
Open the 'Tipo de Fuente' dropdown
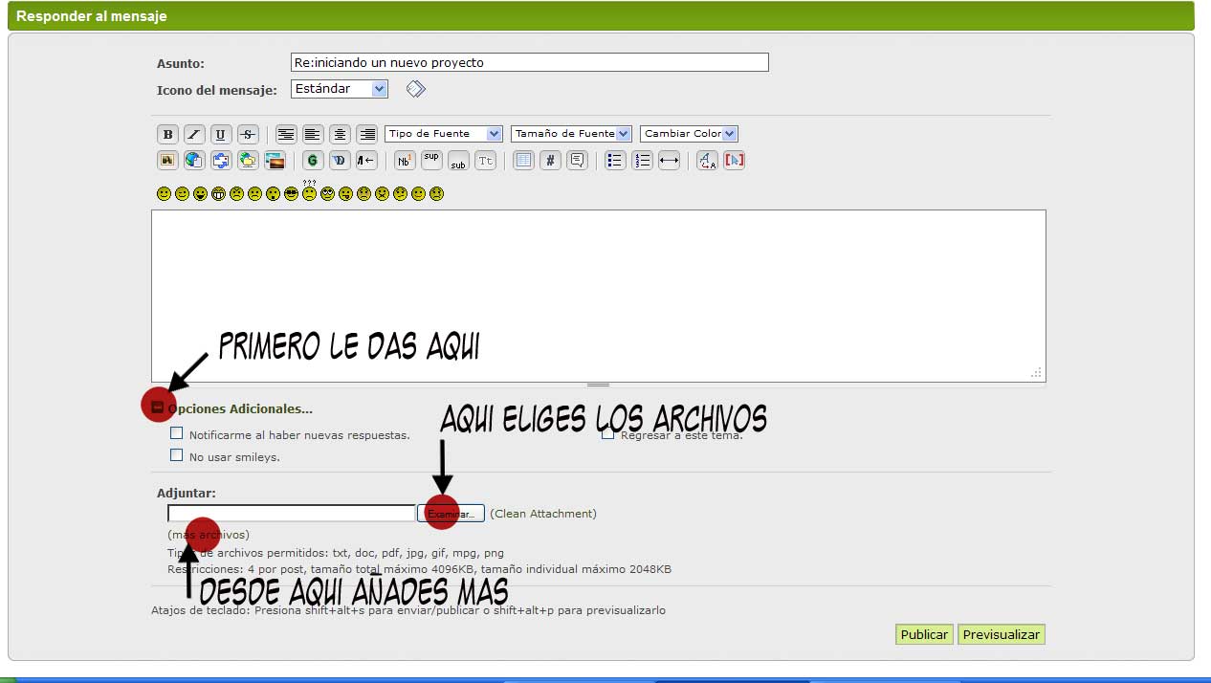(x=444, y=134)
